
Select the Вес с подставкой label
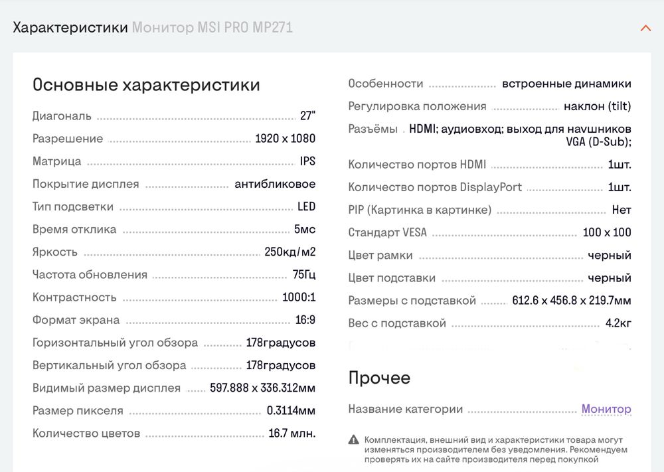pyautogui.click(x=397, y=323)
